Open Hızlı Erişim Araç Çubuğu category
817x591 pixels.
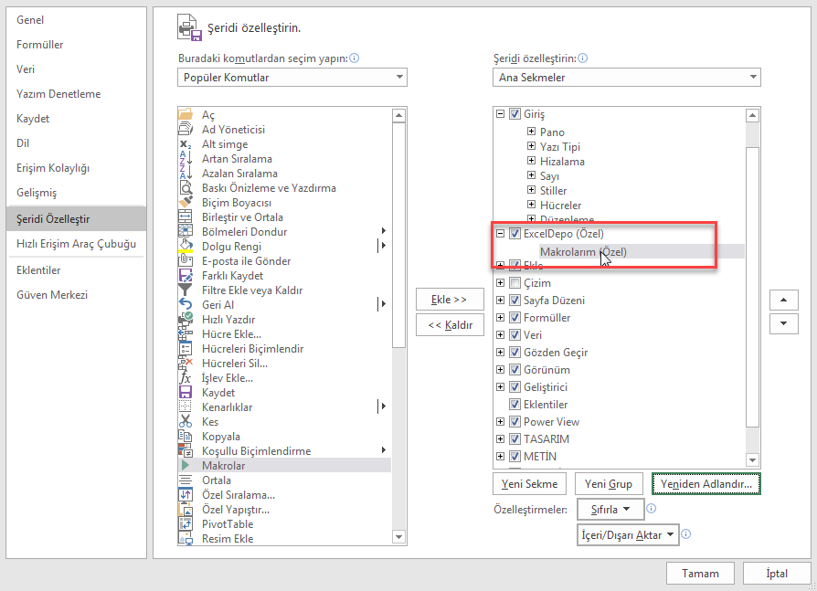click(76, 244)
